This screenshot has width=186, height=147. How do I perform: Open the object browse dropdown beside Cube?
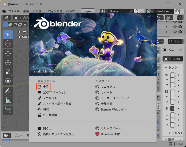click(167, 59)
